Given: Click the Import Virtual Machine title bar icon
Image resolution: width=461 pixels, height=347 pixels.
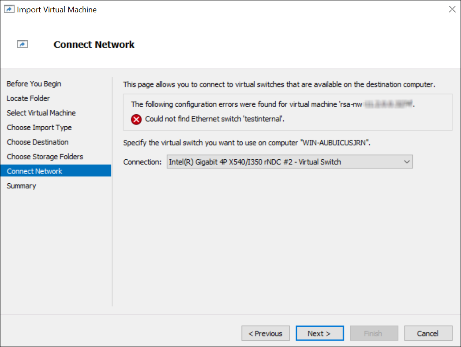Looking at the screenshot, I should pos(8,9).
